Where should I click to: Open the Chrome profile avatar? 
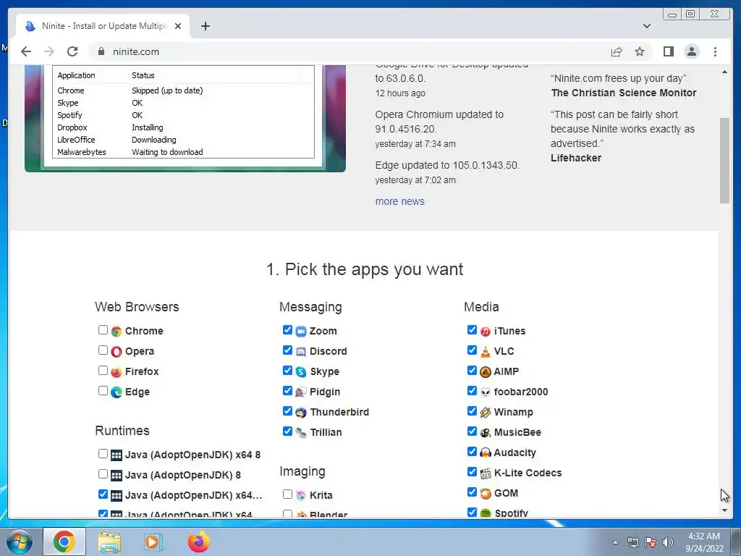point(691,51)
